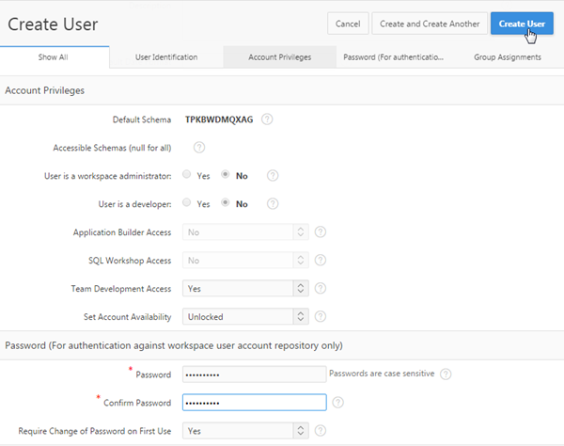Select No for workspace administrator
The height and width of the screenshot is (446, 564).
click(226, 175)
